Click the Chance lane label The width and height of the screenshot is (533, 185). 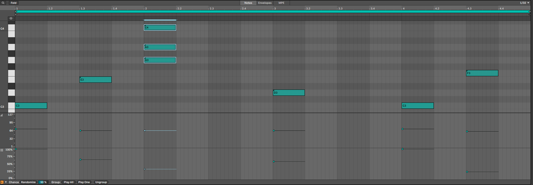pos(14,182)
